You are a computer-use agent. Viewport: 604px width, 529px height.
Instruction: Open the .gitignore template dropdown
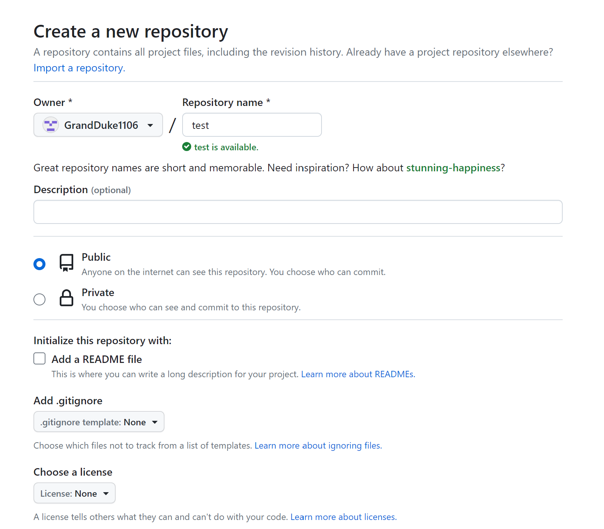click(x=99, y=422)
